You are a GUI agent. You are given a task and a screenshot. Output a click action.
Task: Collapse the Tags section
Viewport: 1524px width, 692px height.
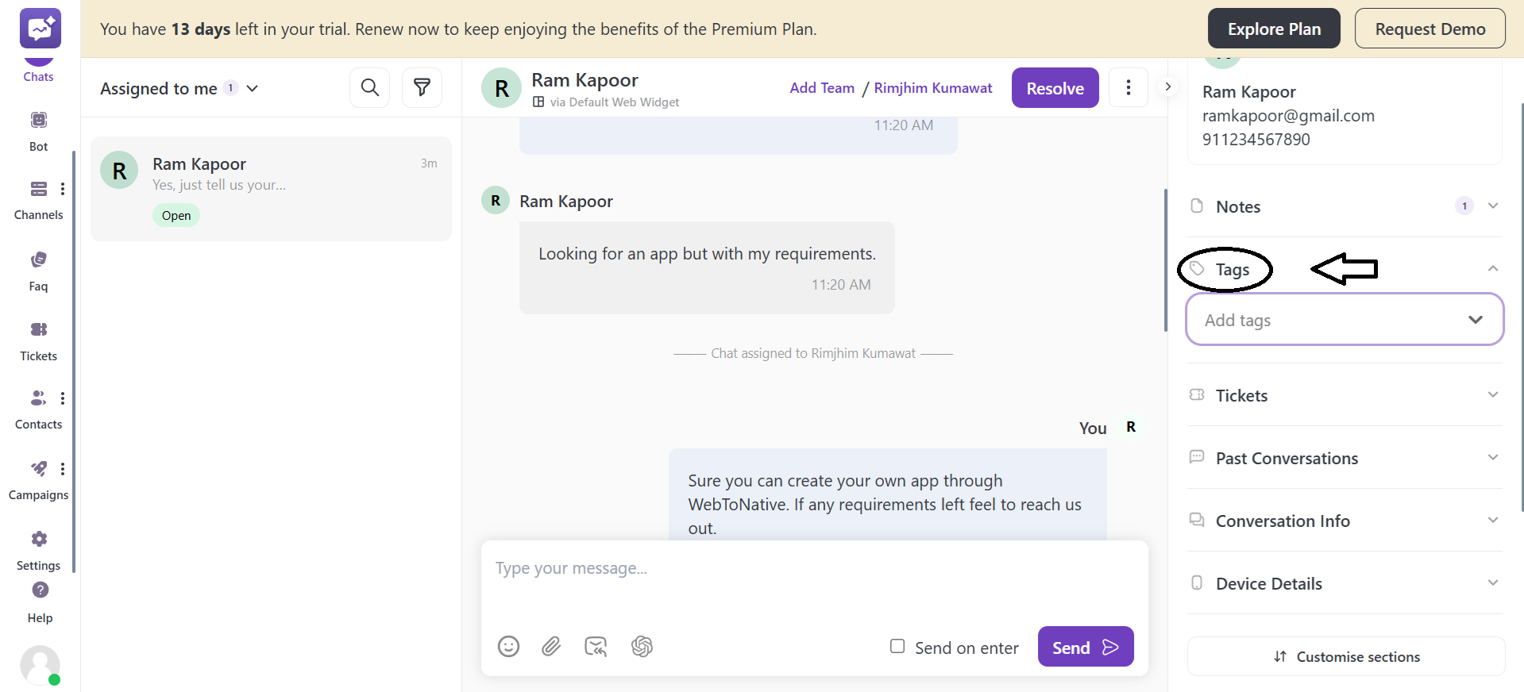pos(1492,269)
